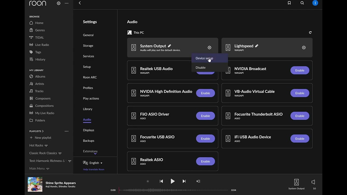The image size is (347, 195).
Task: Open the English language dropdown
Action: (x=93, y=163)
